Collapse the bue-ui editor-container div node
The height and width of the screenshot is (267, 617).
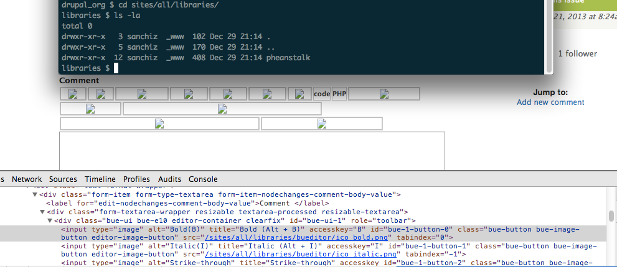[50, 220]
